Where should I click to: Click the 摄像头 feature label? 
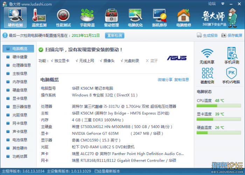point(109,61)
